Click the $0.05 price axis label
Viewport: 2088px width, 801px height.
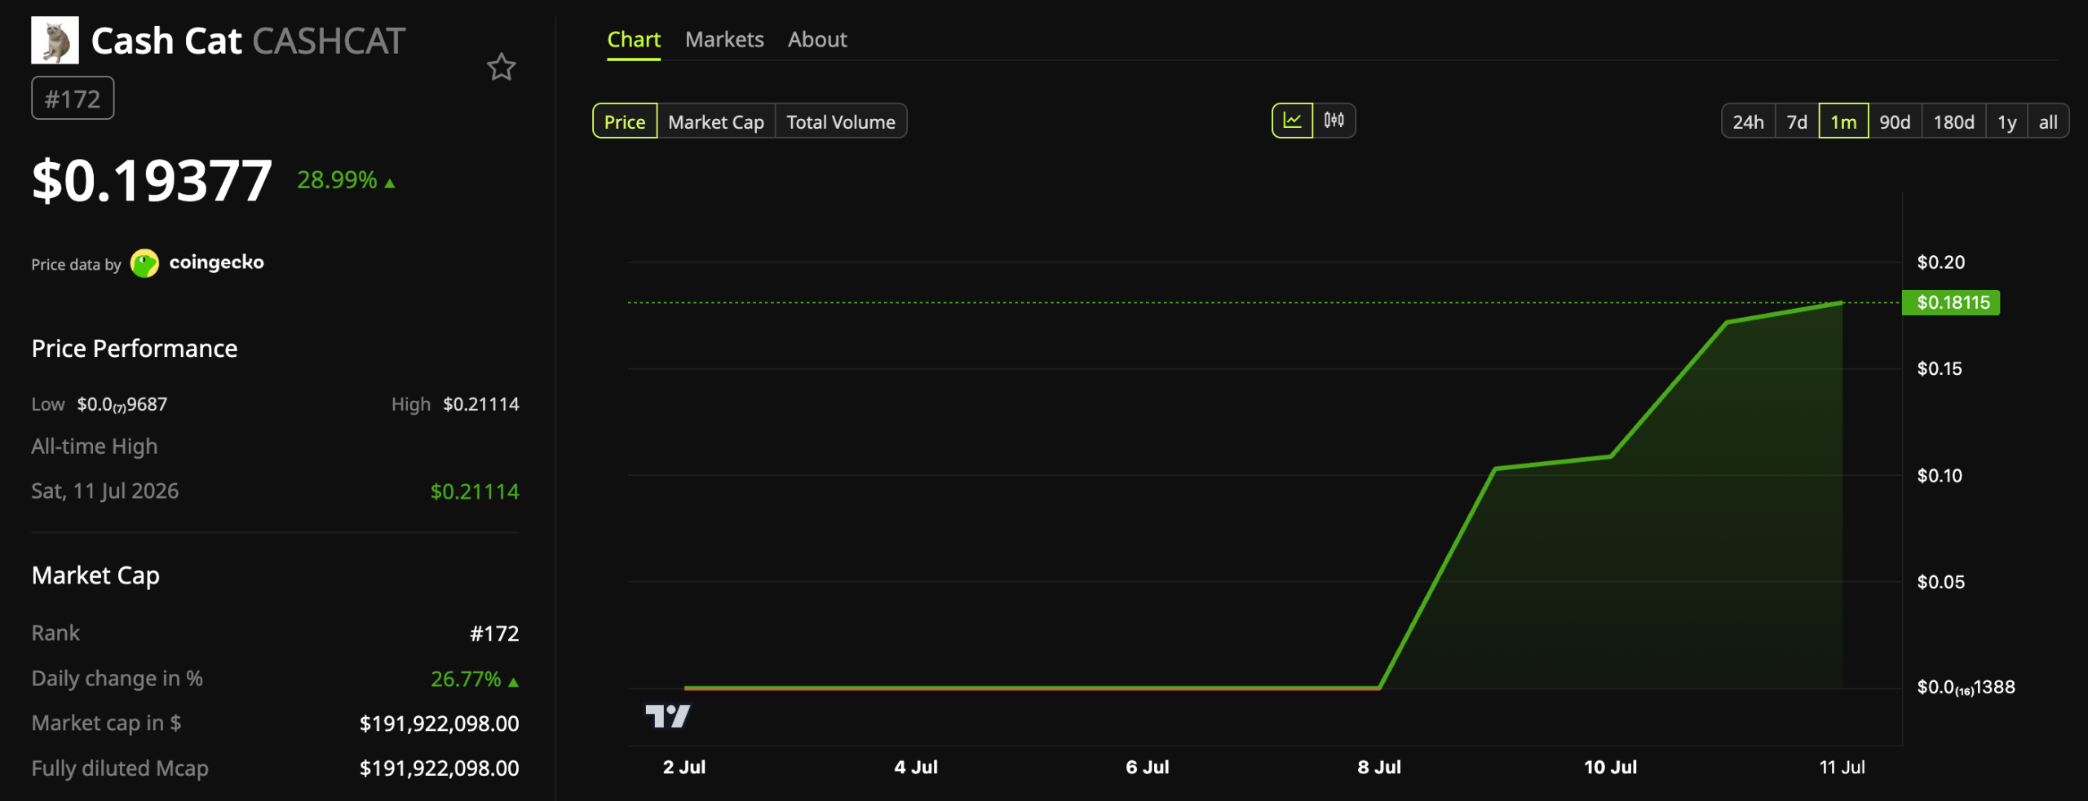tap(1941, 582)
